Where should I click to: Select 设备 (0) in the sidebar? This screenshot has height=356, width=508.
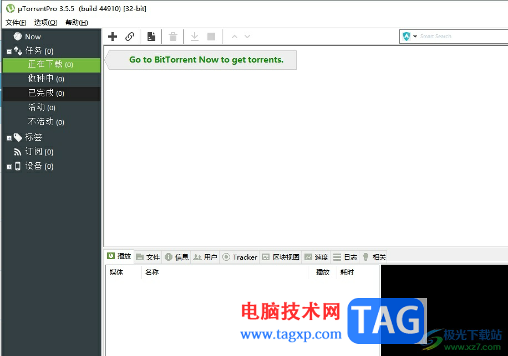tap(39, 166)
